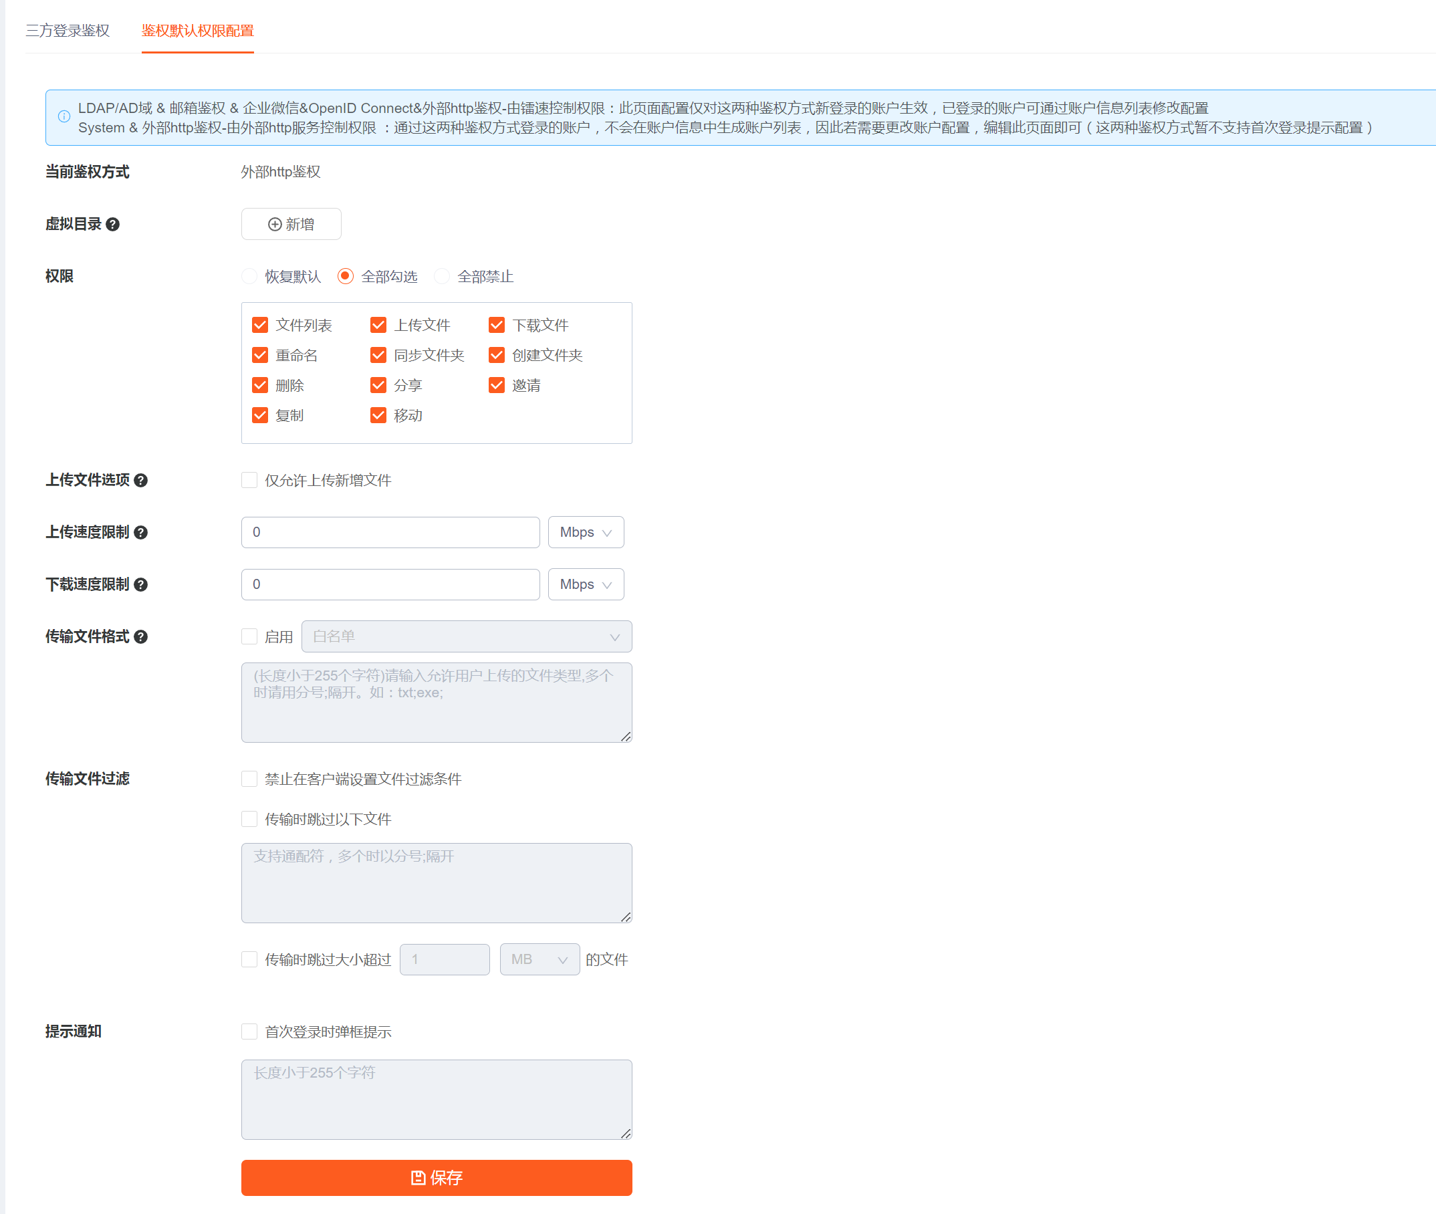Image resolution: width=1436 pixels, height=1214 pixels.
Task: Expand the 白名单 file format dropdown
Action: click(x=467, y=637)
